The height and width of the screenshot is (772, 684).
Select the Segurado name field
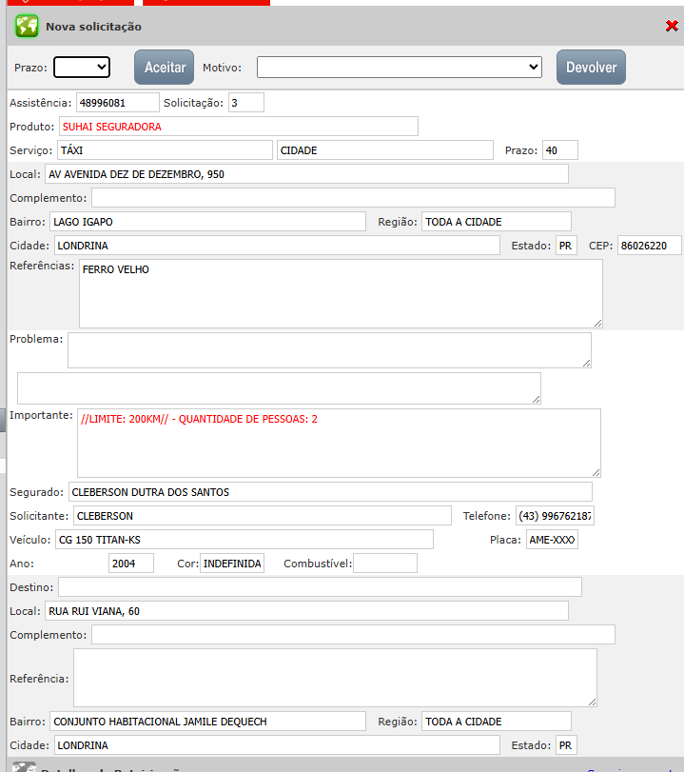tap(329, 492)
